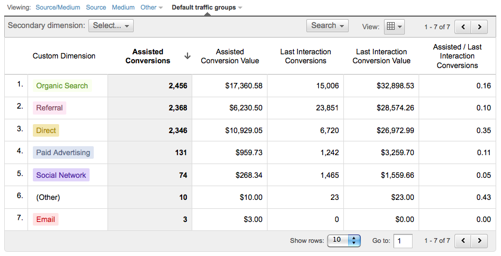This screenshot has height=256, width=501.
Task: Click the sort arrow beside Assisted Conversions
Action: tap(187, 56)
